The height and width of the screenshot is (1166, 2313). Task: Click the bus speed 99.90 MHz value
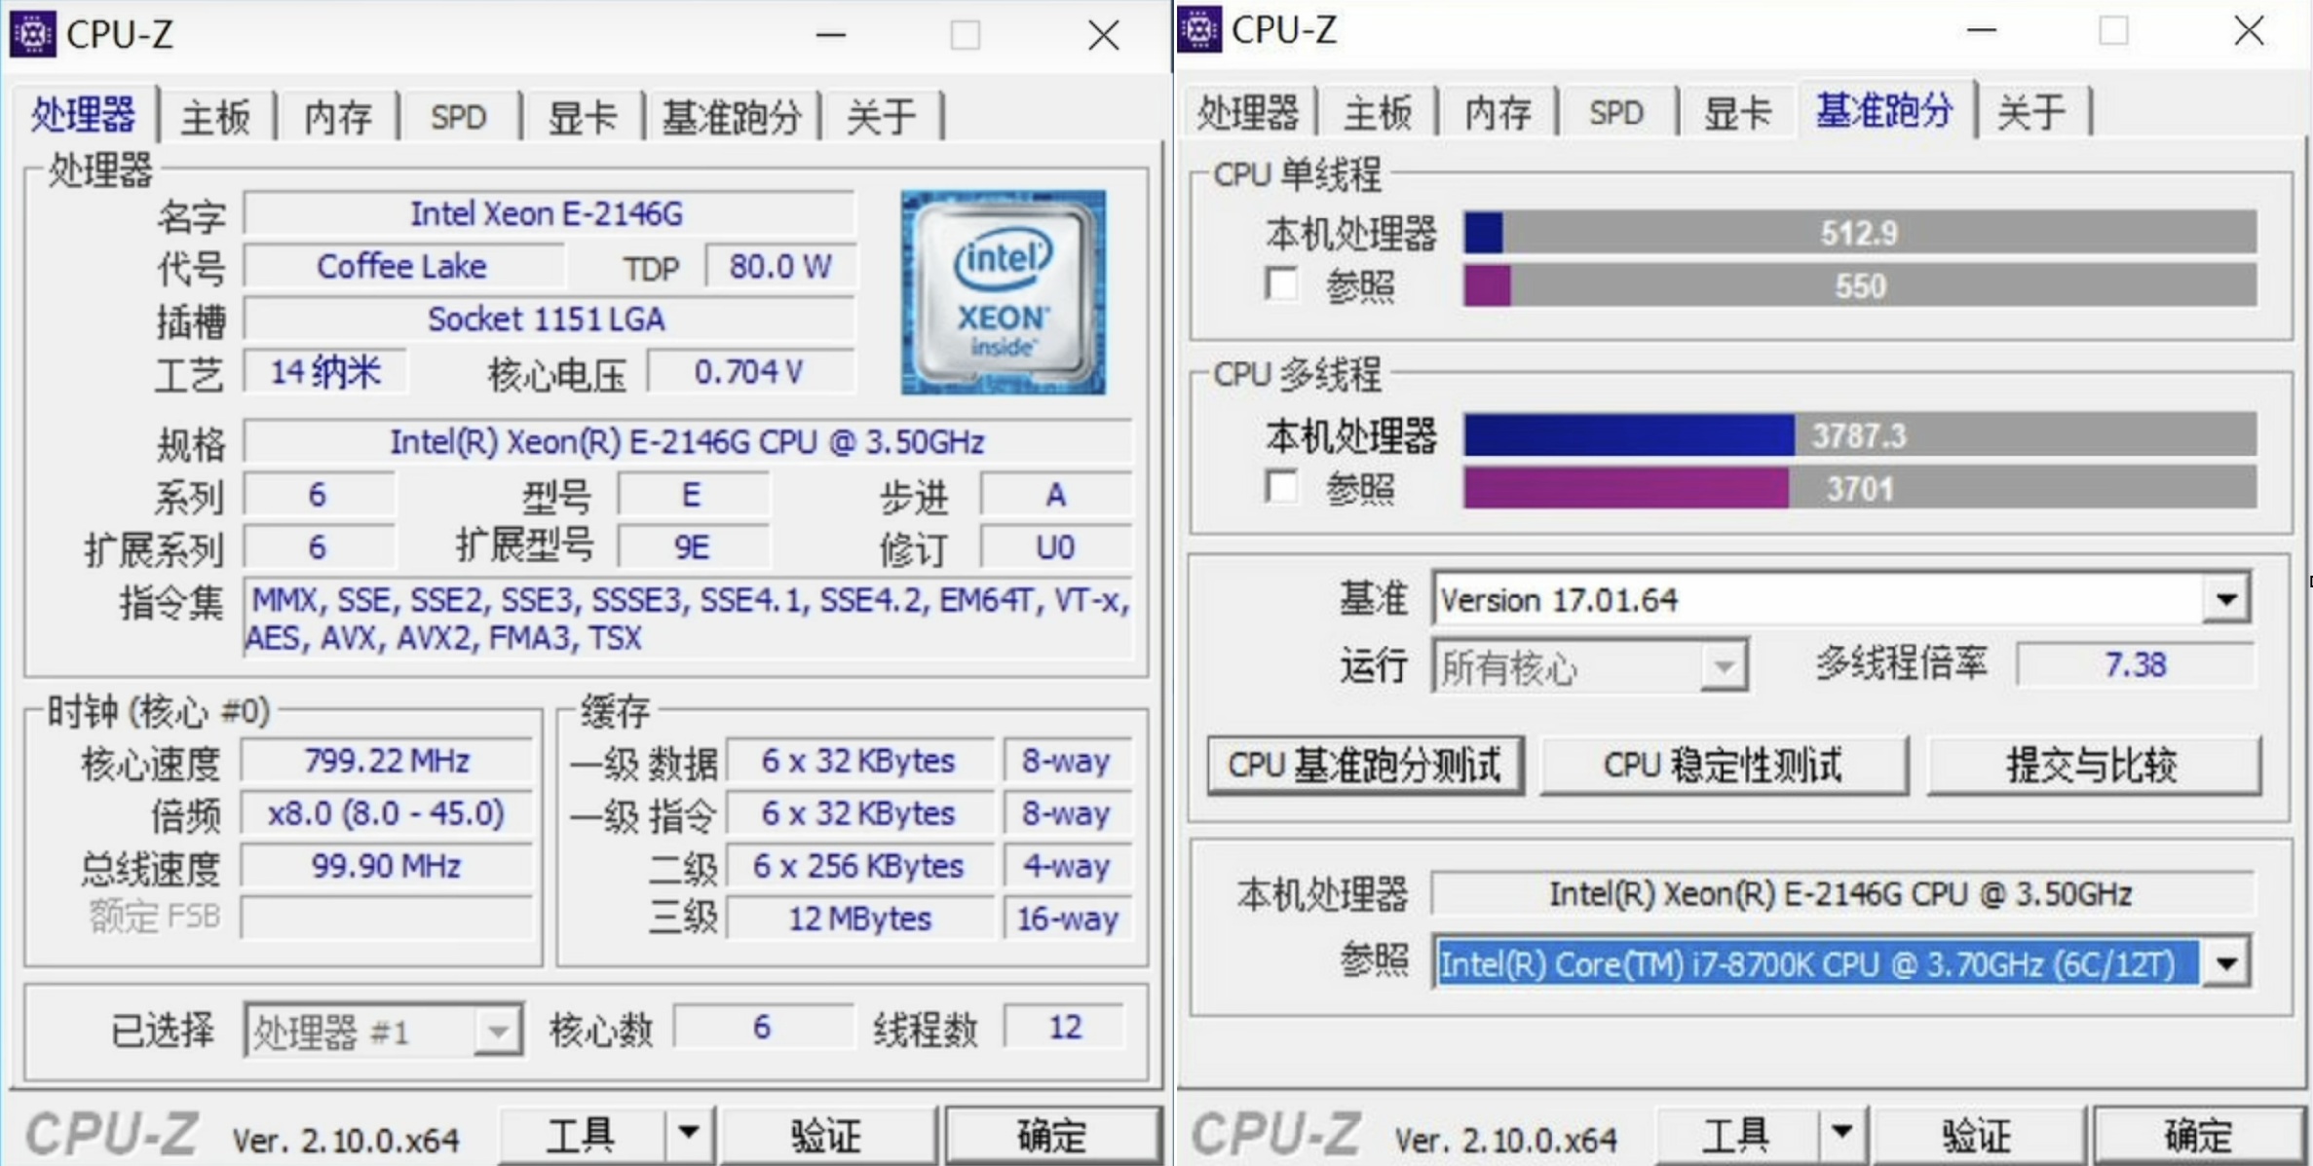click(386, 865)
